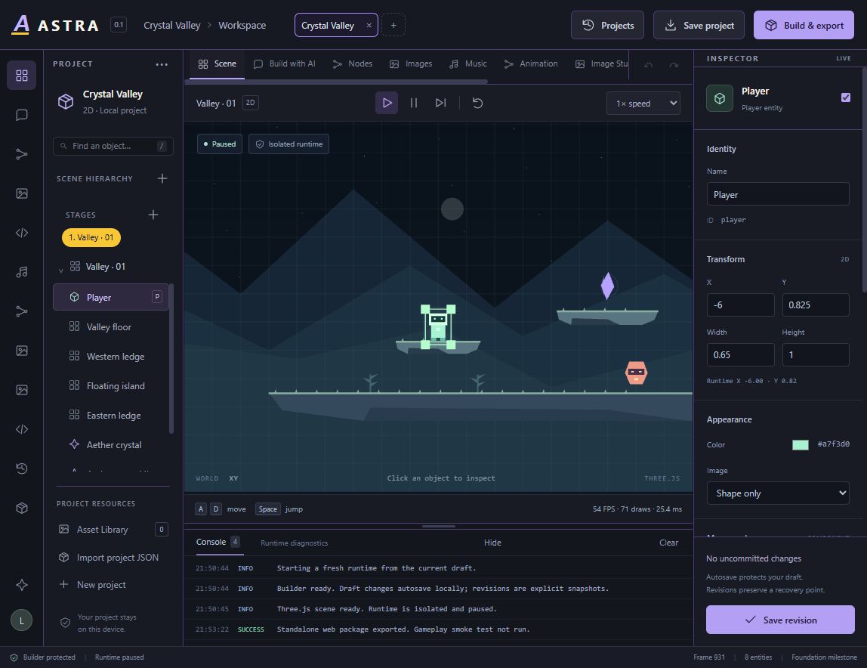Viewport: 867px width, 668px height.
Task: Open the Music tab
Action: [x=467, y=64]
